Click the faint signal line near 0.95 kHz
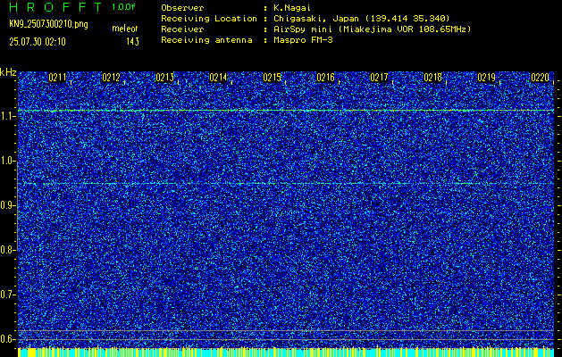562x357 pixels. (286, 184)
